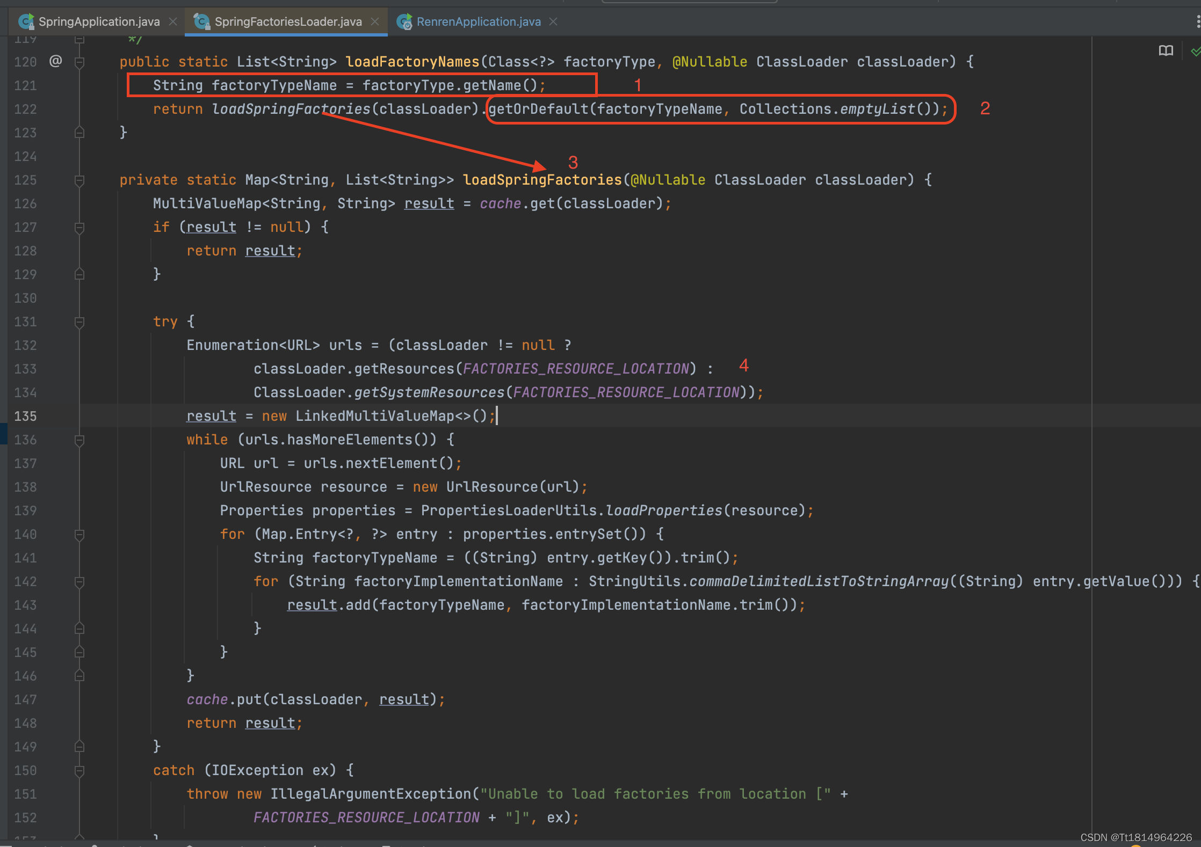Click @Nullable annotation on line 120
The image size is (1201, 847).
point(710,62)
